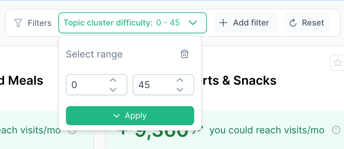Click the plus icon in Add filter

223,23
